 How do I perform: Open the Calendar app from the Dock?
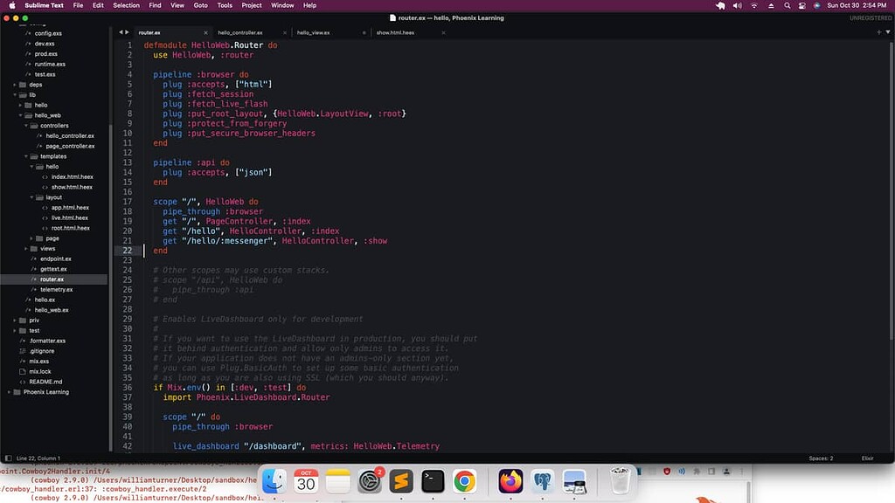[308, 482]
